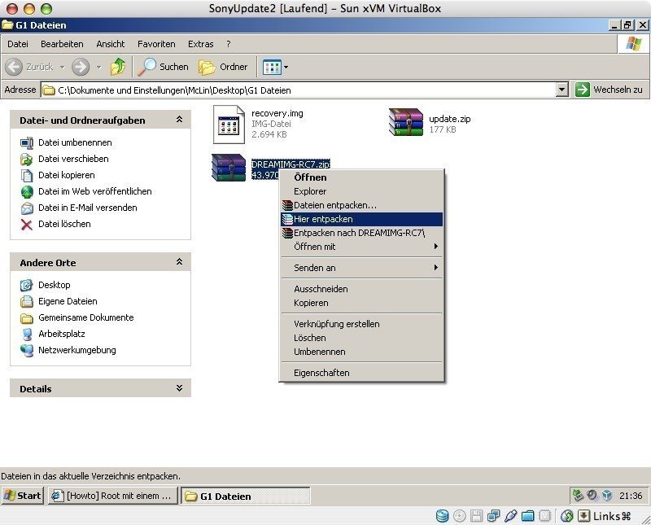This screenshot has height=525, width=651.
Task: Collapse the Datei- und Ordneraufgaben panel
Action: click(x=179, y=120)
